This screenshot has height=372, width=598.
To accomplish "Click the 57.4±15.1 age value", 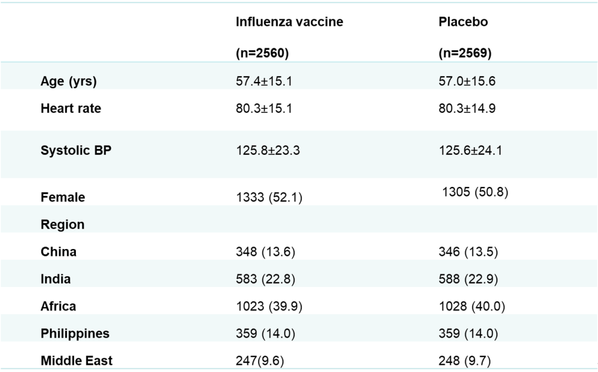I will pos(264,81).
